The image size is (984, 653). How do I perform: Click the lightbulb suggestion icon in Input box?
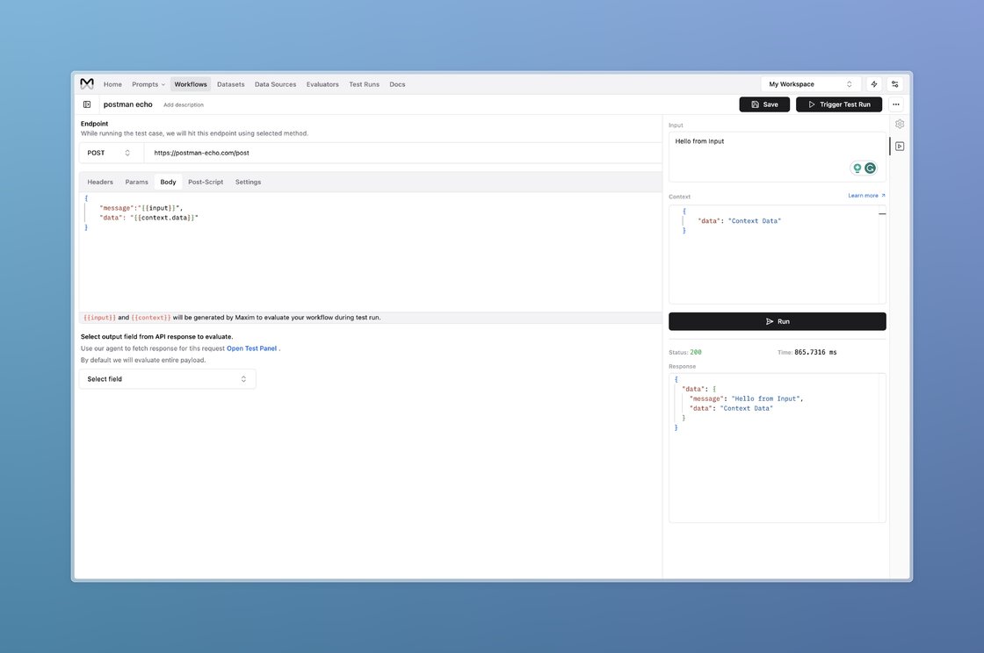[857, 168]
